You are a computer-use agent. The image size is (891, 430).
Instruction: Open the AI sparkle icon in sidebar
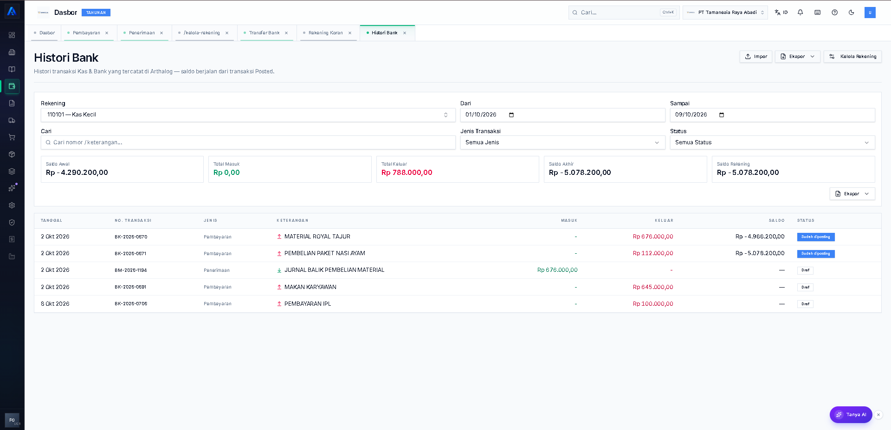(x=12, y=188)
